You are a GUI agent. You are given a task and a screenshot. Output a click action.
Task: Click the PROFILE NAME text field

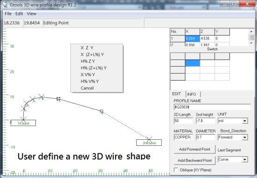tap(212, 107)
